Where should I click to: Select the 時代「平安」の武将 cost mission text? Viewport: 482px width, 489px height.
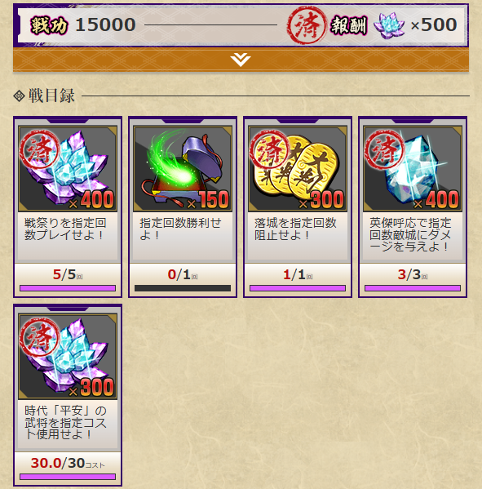66,423
